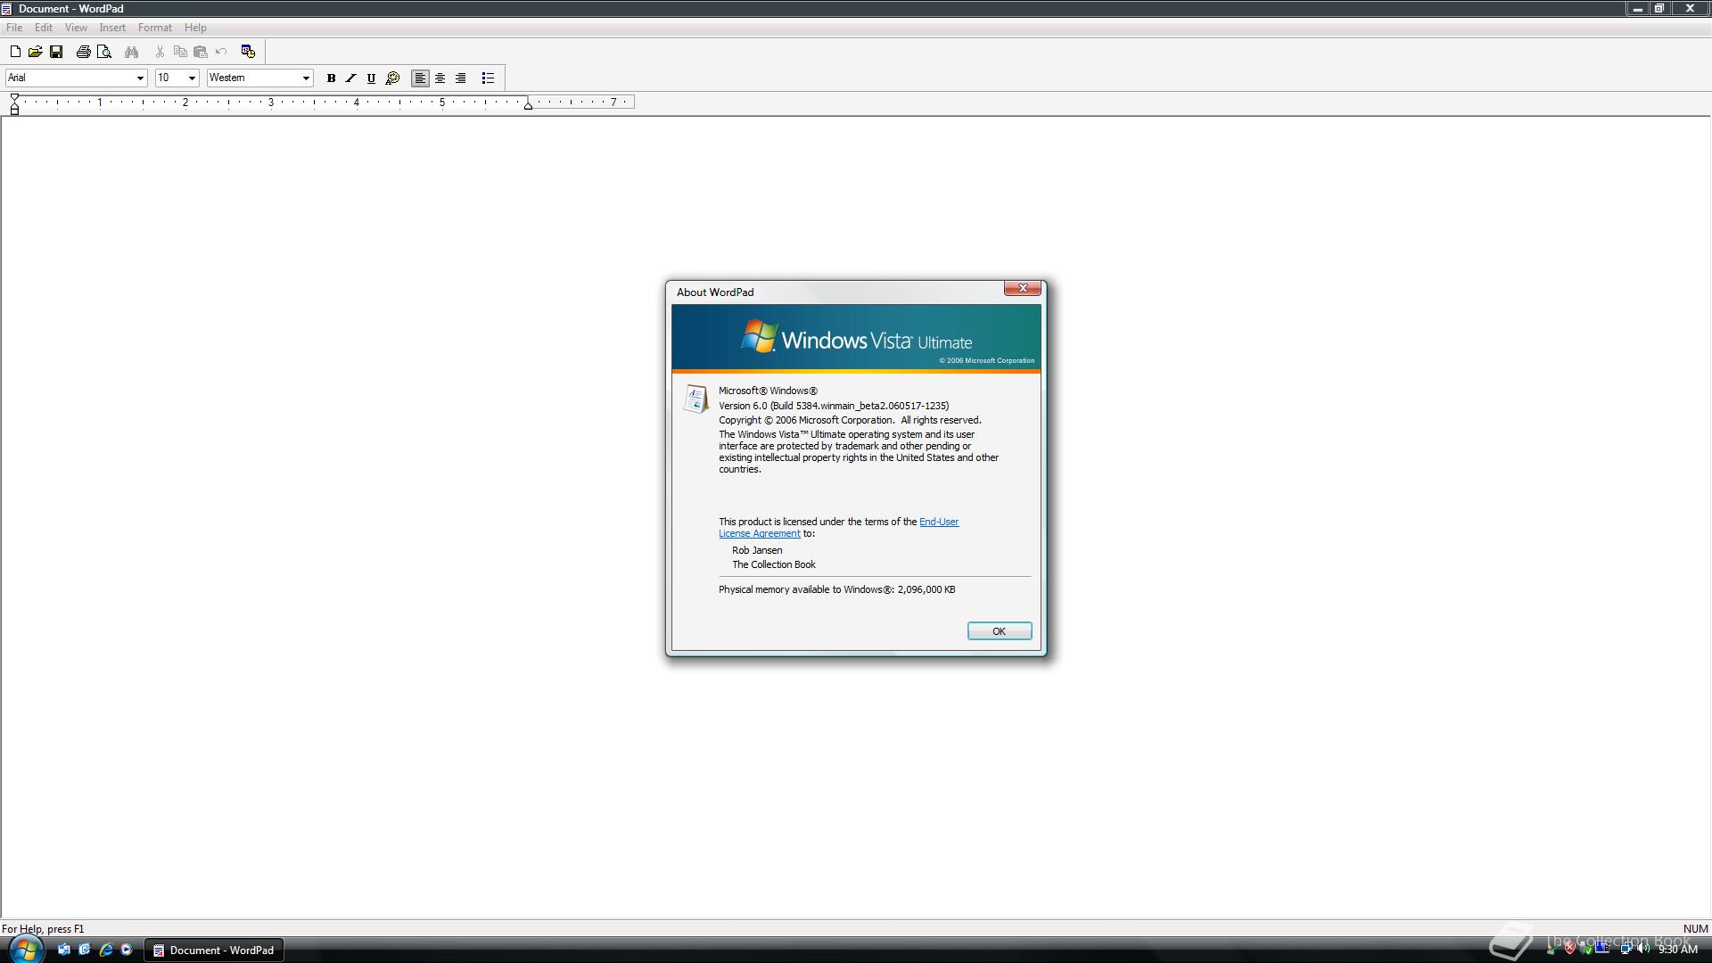
Task: Restore down the WordPad window
Action: [x=1659, y=8]
